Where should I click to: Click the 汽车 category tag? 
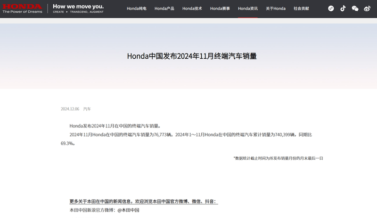point(87,109)
